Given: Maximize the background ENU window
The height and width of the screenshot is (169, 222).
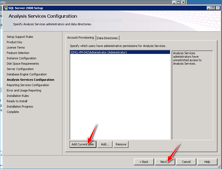Looking at the screenshot, I should 179,2.
